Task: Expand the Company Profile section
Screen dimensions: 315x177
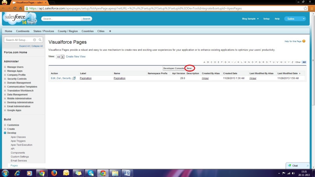Action: click(x=5, y=75)
